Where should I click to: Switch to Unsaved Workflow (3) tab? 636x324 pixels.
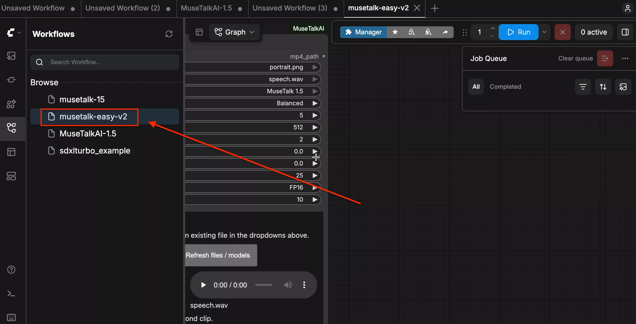(x=296, y=8)
